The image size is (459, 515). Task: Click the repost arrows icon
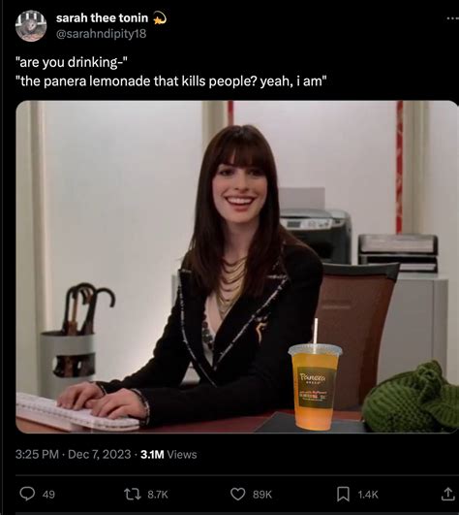click(133, 494)
